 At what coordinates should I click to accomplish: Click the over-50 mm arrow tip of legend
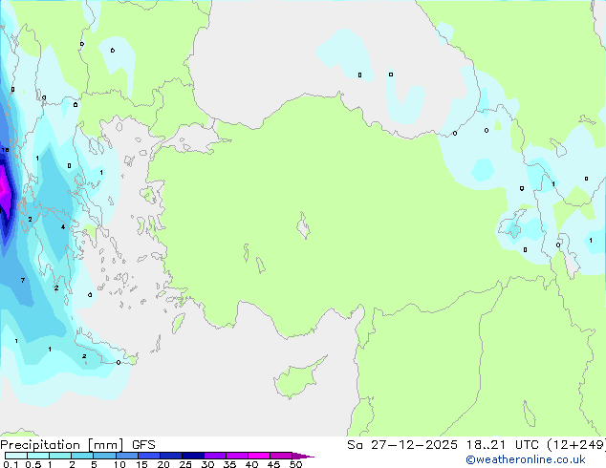(303, 456)
